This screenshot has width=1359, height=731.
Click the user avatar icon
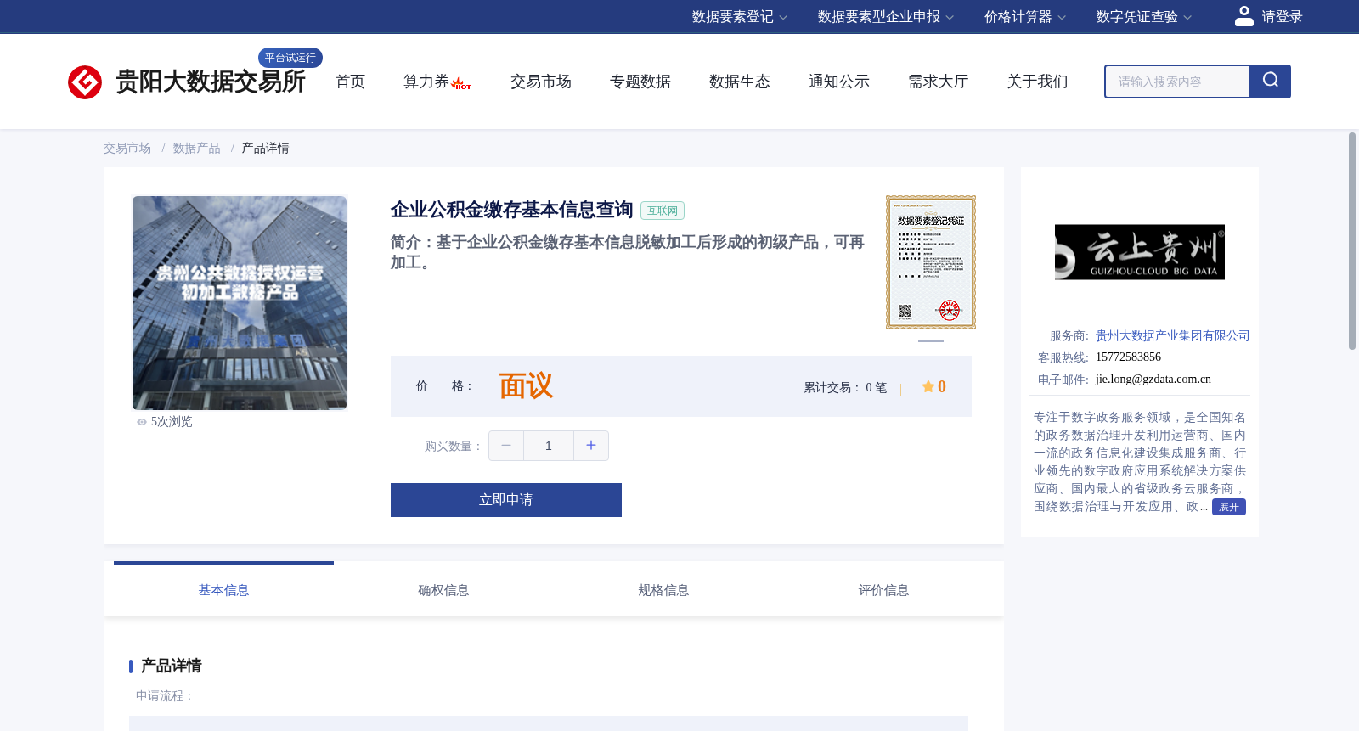click(x=1243, y=16)
